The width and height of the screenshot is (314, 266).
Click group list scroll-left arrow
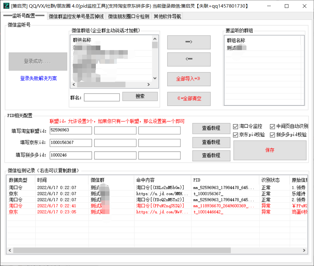[74, 84]
